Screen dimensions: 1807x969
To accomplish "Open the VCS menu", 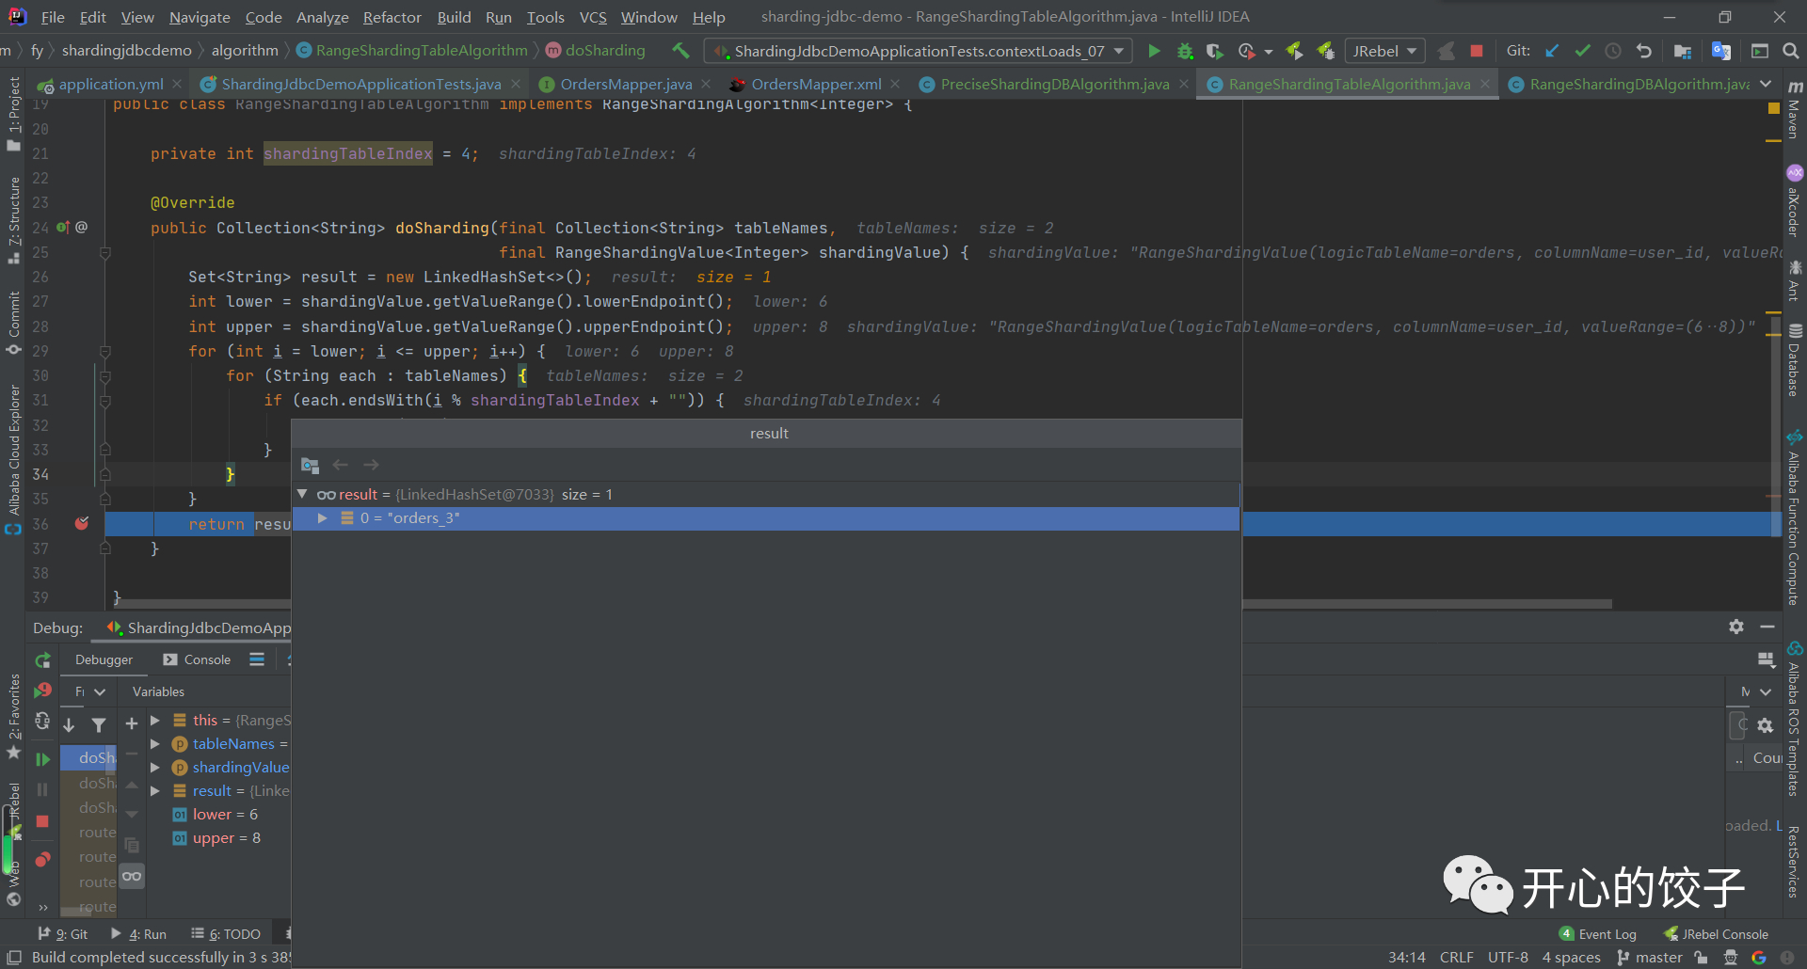I will pos(593,17).
